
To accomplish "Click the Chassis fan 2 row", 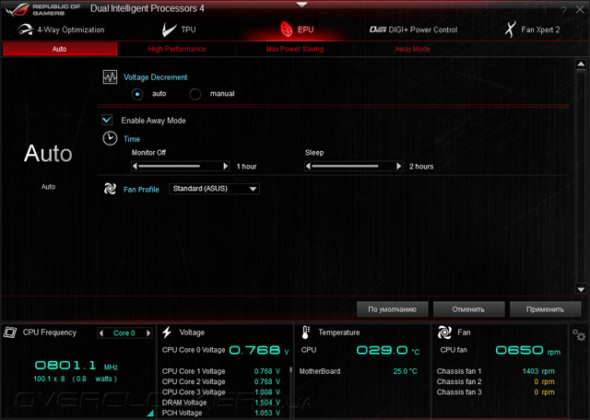I will [496, 381].
